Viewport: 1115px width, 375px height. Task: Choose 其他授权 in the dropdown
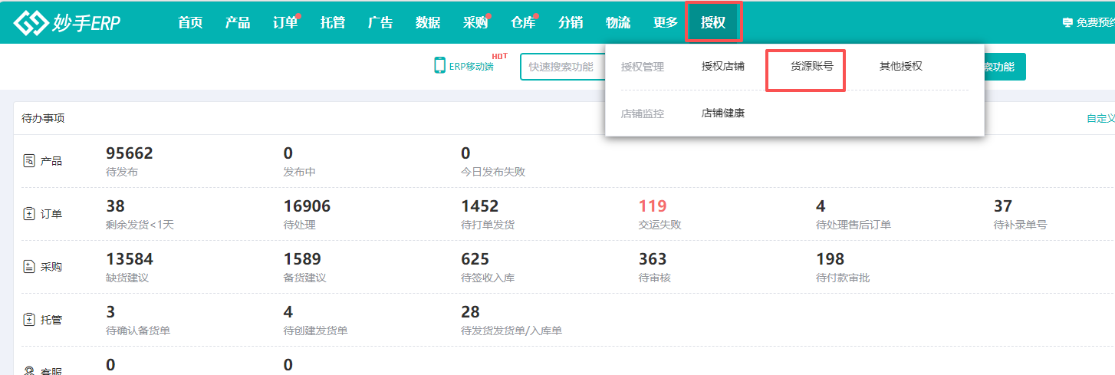(x=901, y=67)
